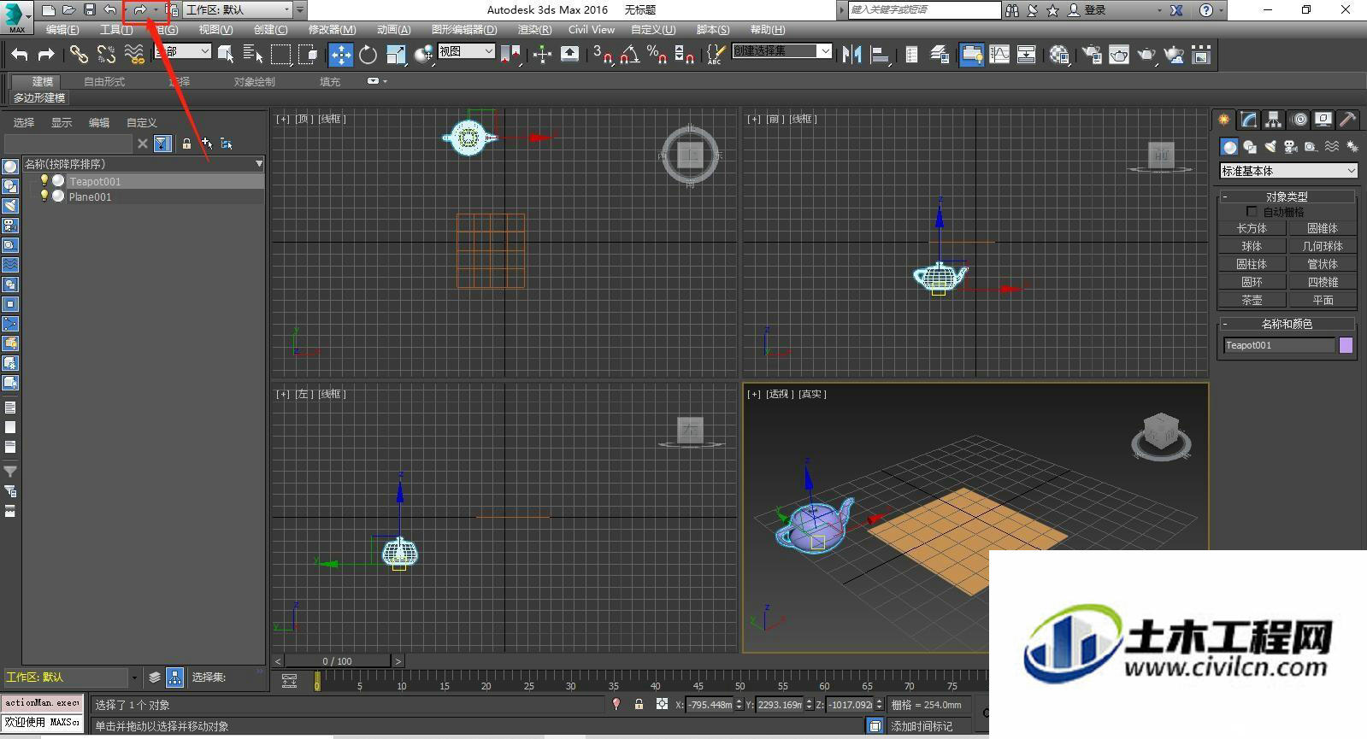Toggle Teapot001 visibility light bulb
The image size is (1367, 739).
[x=44, y=181]
